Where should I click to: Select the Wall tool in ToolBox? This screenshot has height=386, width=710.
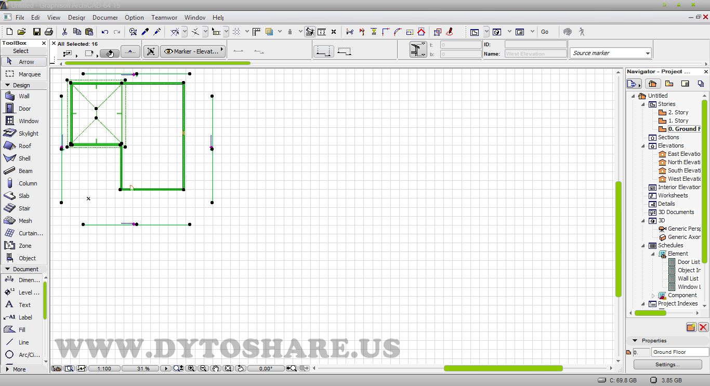click(x=24, y=96)
